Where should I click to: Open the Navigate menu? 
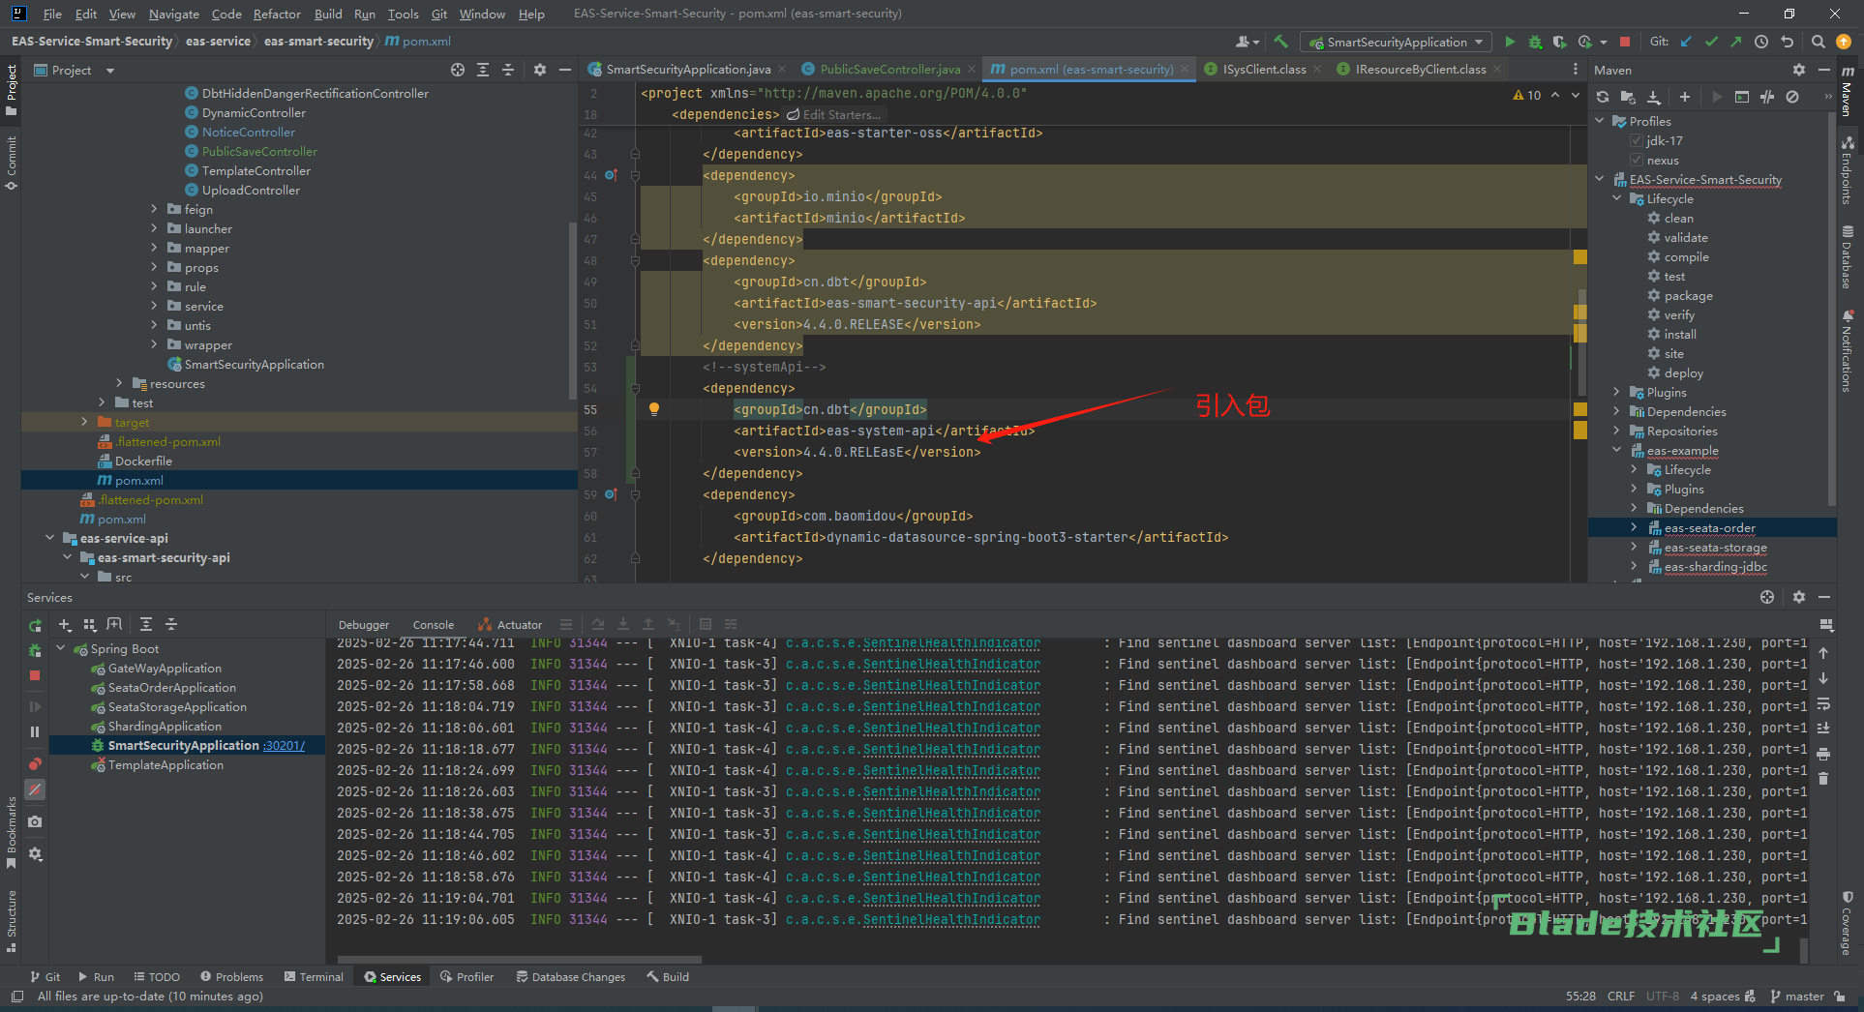pyautogui.click(x=173, y=14)
